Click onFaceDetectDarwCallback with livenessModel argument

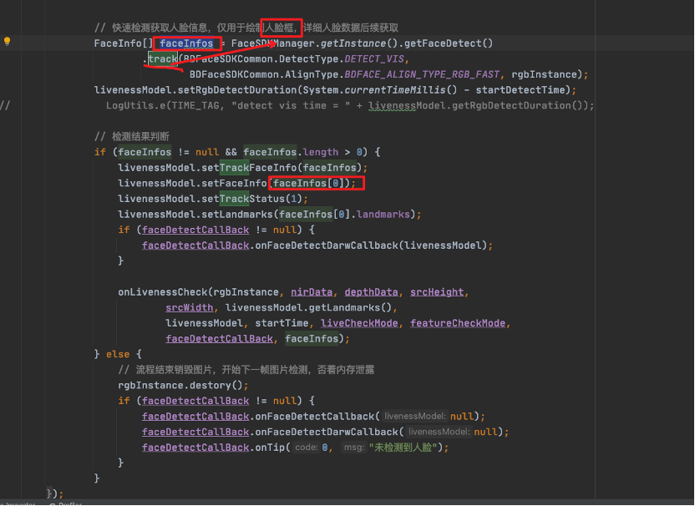coord(327,245)
